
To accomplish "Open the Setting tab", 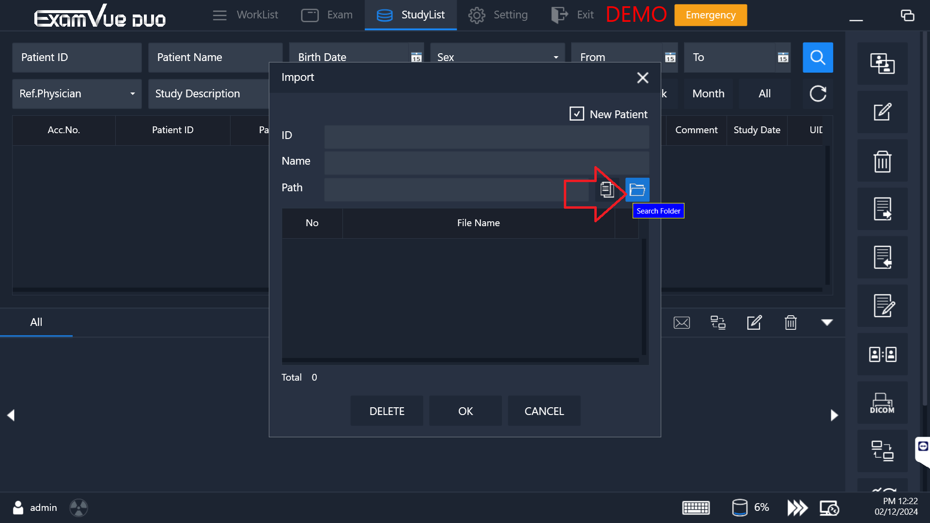I will [x=498, y=15].
